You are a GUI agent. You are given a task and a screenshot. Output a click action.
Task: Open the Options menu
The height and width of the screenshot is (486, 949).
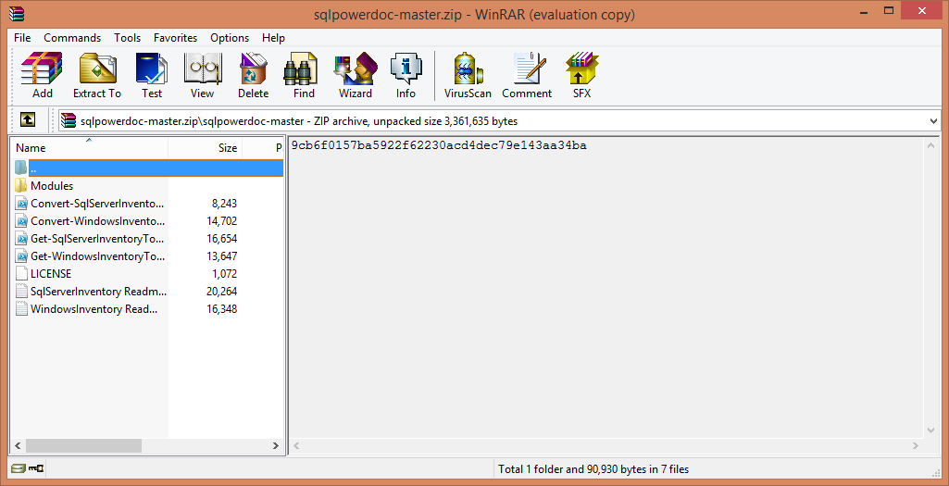[230, 38]
